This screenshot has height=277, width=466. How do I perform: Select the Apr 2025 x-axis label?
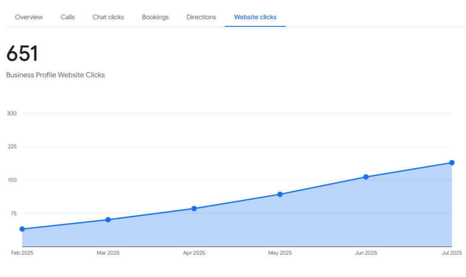click(194, 253)
